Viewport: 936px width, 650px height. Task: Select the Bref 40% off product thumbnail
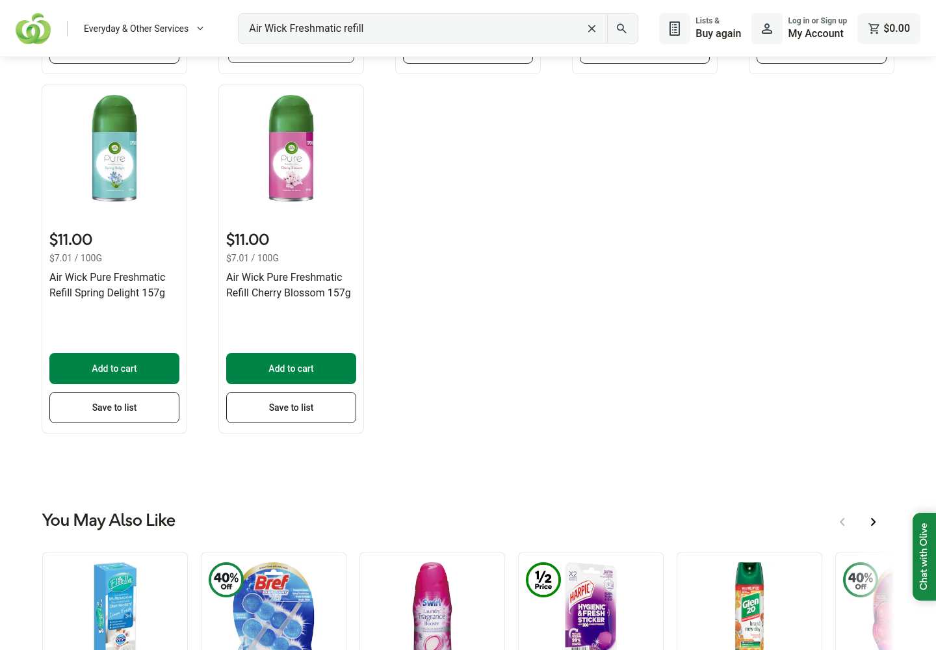pos(274,606)
